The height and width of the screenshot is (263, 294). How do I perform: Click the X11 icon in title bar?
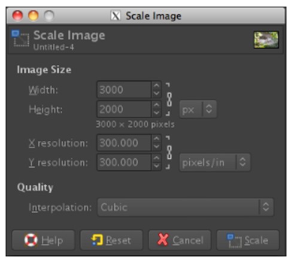click(116, 16)
